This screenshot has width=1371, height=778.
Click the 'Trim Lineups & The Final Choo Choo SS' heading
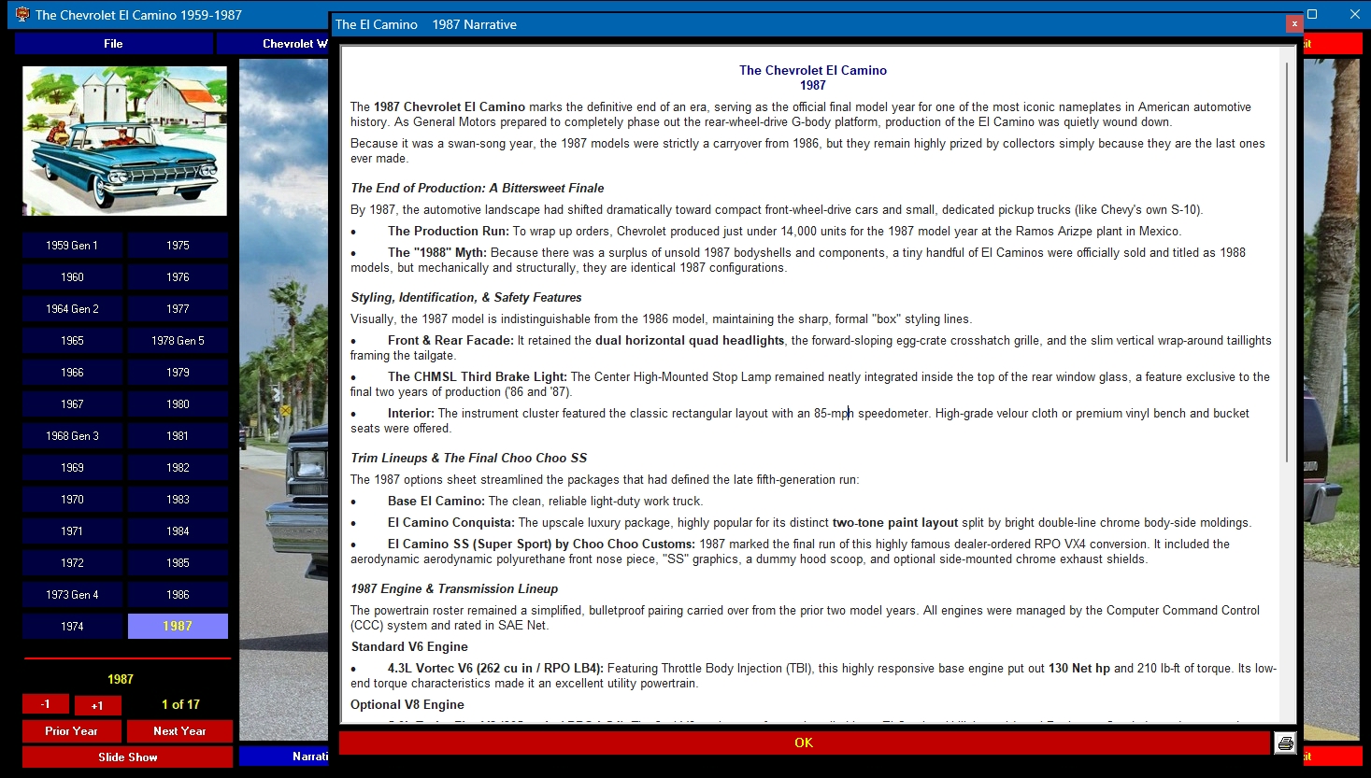click(x=469, y=458)
